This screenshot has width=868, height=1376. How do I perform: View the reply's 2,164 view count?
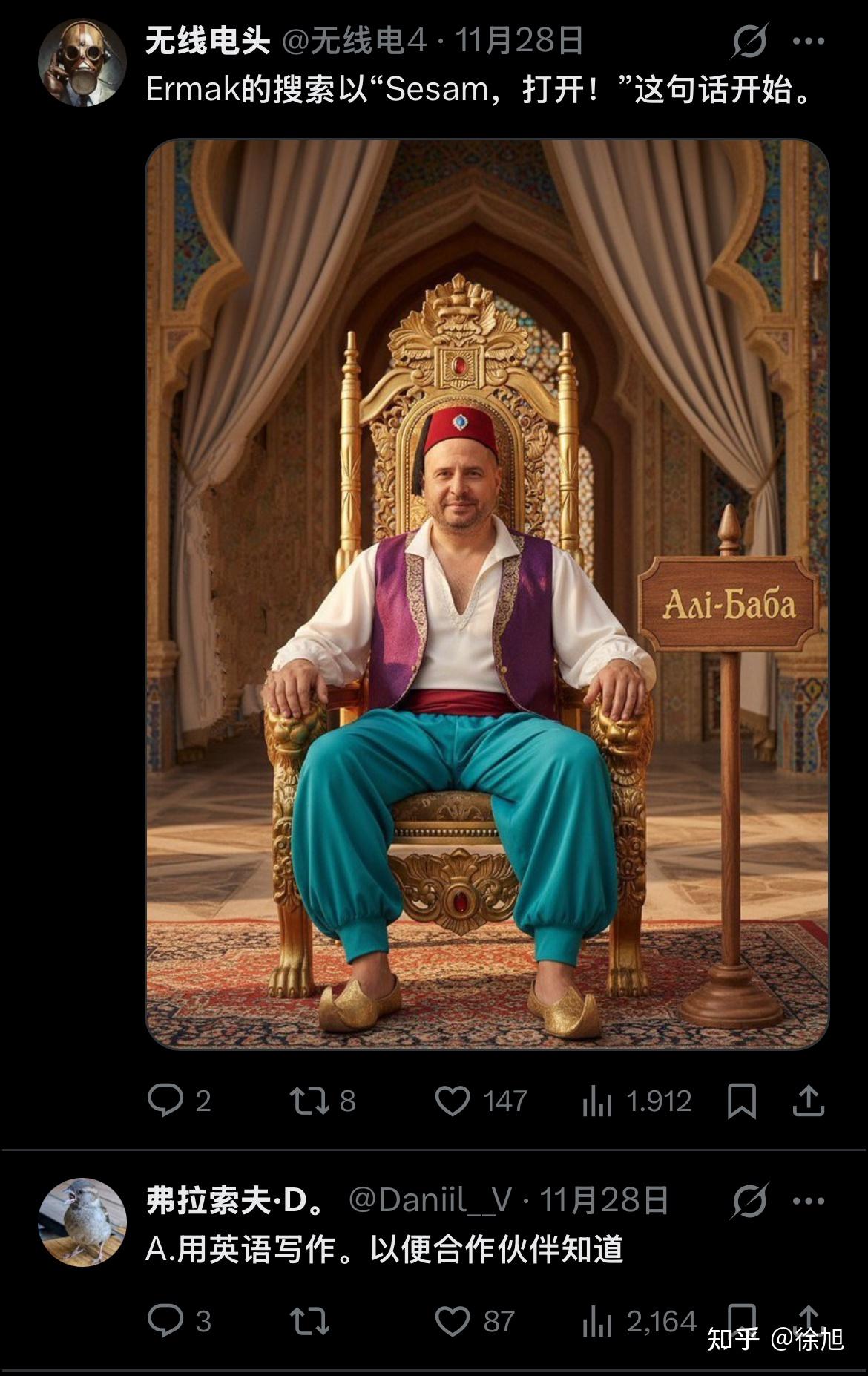click(x=640, y=1321)
